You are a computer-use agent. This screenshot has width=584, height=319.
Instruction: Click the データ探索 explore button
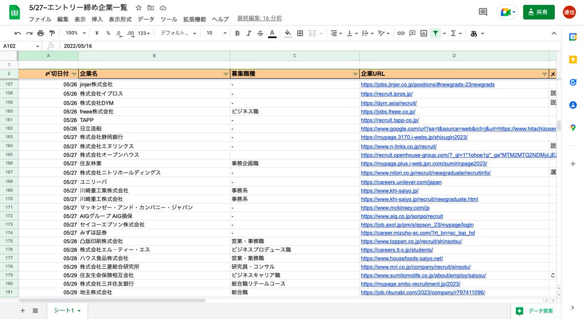[x=535, y=311]
